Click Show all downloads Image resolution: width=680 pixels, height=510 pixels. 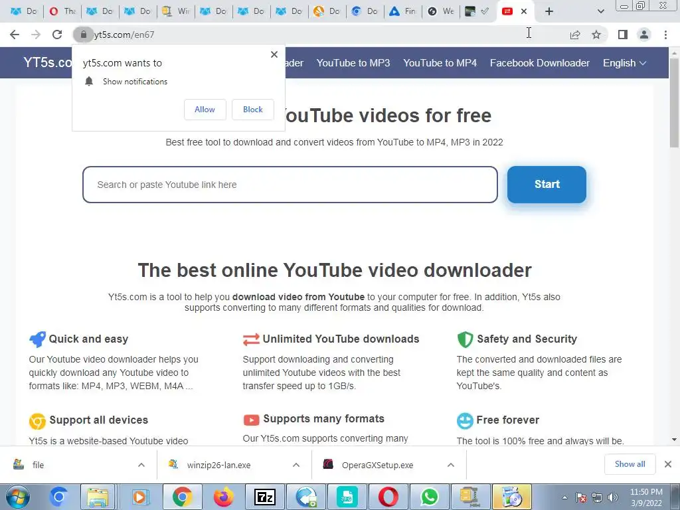[x=630, y=464]
